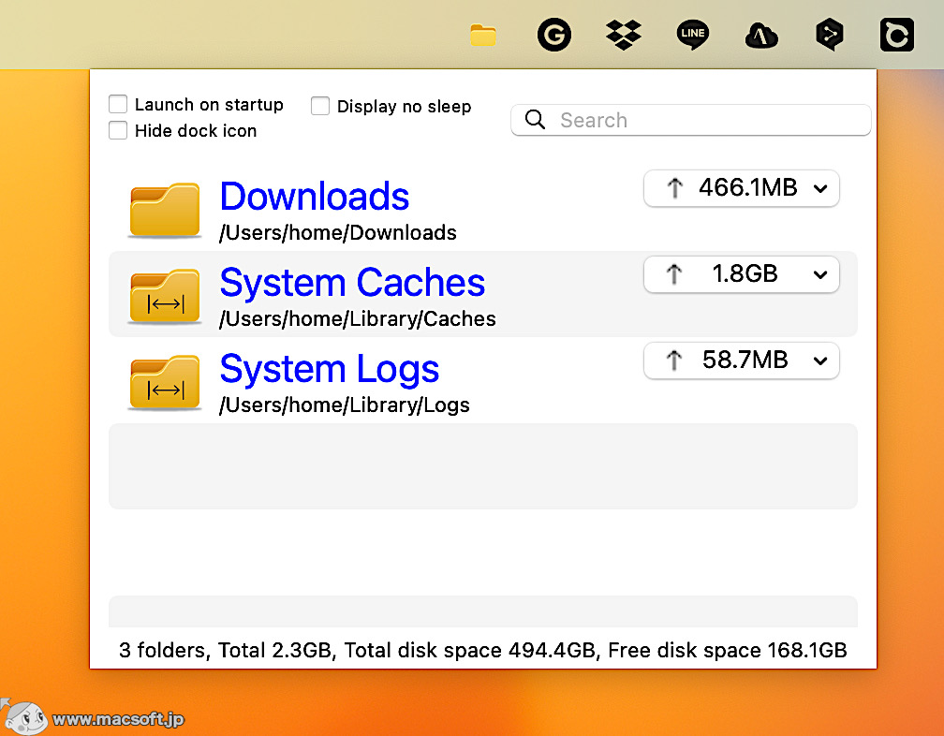
Task: Click the Downloads folder icon
Action: point(165,210)
